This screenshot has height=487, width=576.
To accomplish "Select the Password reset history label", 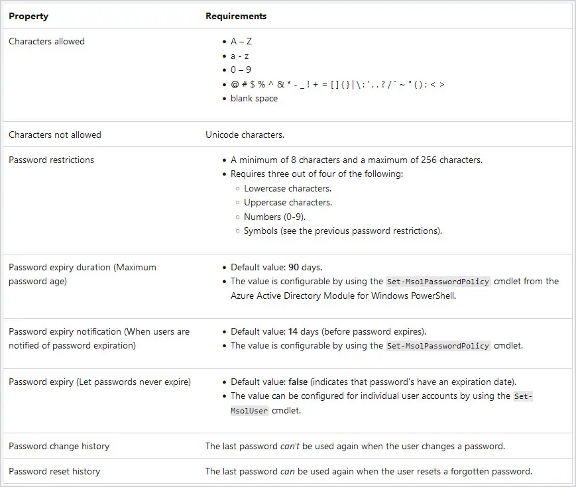I will tap(54, 471).
